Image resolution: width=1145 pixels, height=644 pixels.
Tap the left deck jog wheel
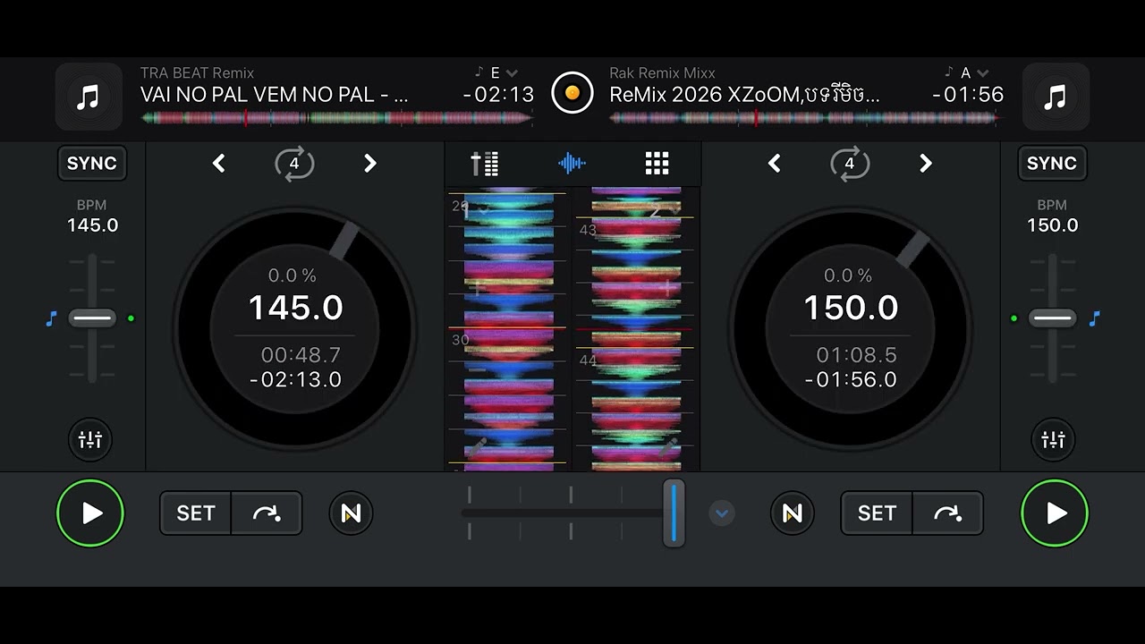point(294,328)
